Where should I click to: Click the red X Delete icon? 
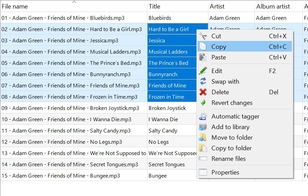click(203, 92)
